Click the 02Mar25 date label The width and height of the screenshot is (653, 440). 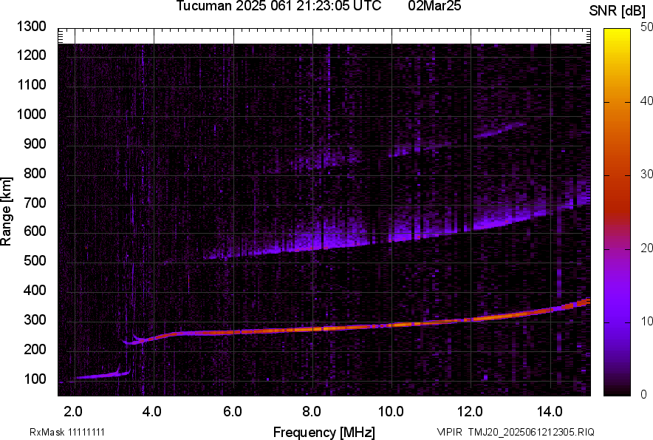point(440,7)
